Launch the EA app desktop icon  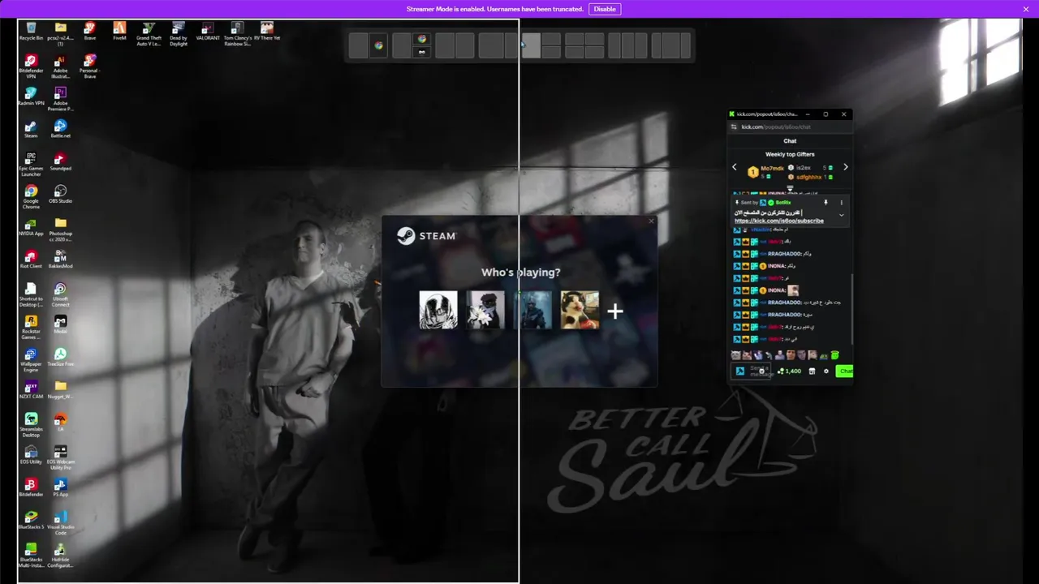tap(60, 422)
